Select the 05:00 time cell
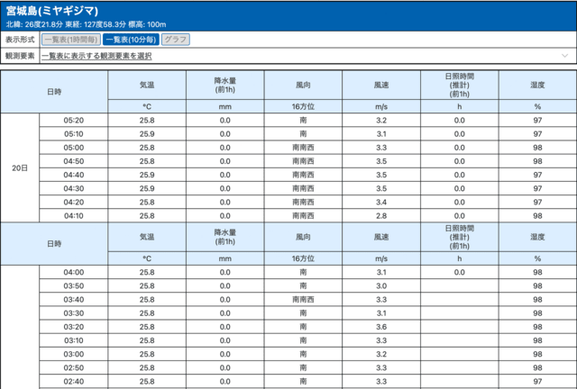The width and height of the screenshot is (577, 389). (x=74, y=148)
